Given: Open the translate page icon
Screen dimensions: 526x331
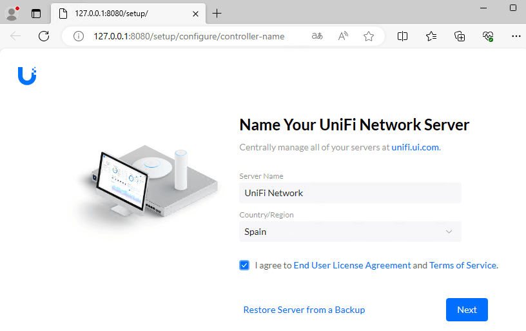Looking at the screenshot, I should click(x=317, y=37).
